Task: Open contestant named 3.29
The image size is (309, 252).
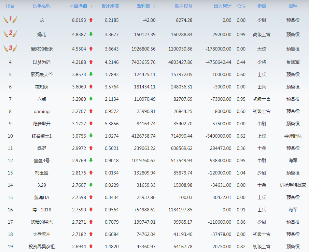Action: point(42,185)
